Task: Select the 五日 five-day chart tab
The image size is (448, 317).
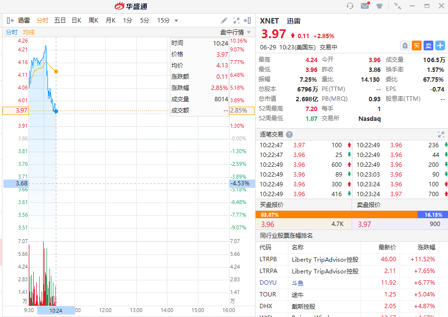Action: tap(60, 21)
